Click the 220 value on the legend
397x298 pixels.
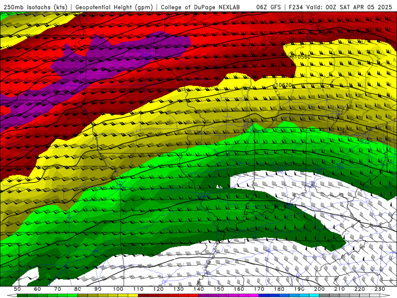click(359, 289)
